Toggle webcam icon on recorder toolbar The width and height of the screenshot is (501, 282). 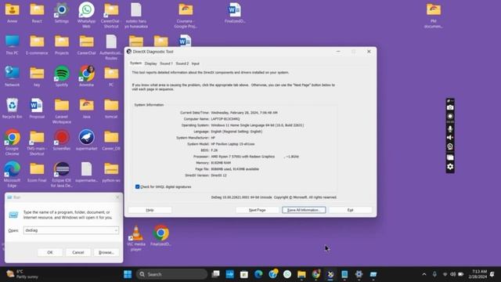[x=450, y=146]
